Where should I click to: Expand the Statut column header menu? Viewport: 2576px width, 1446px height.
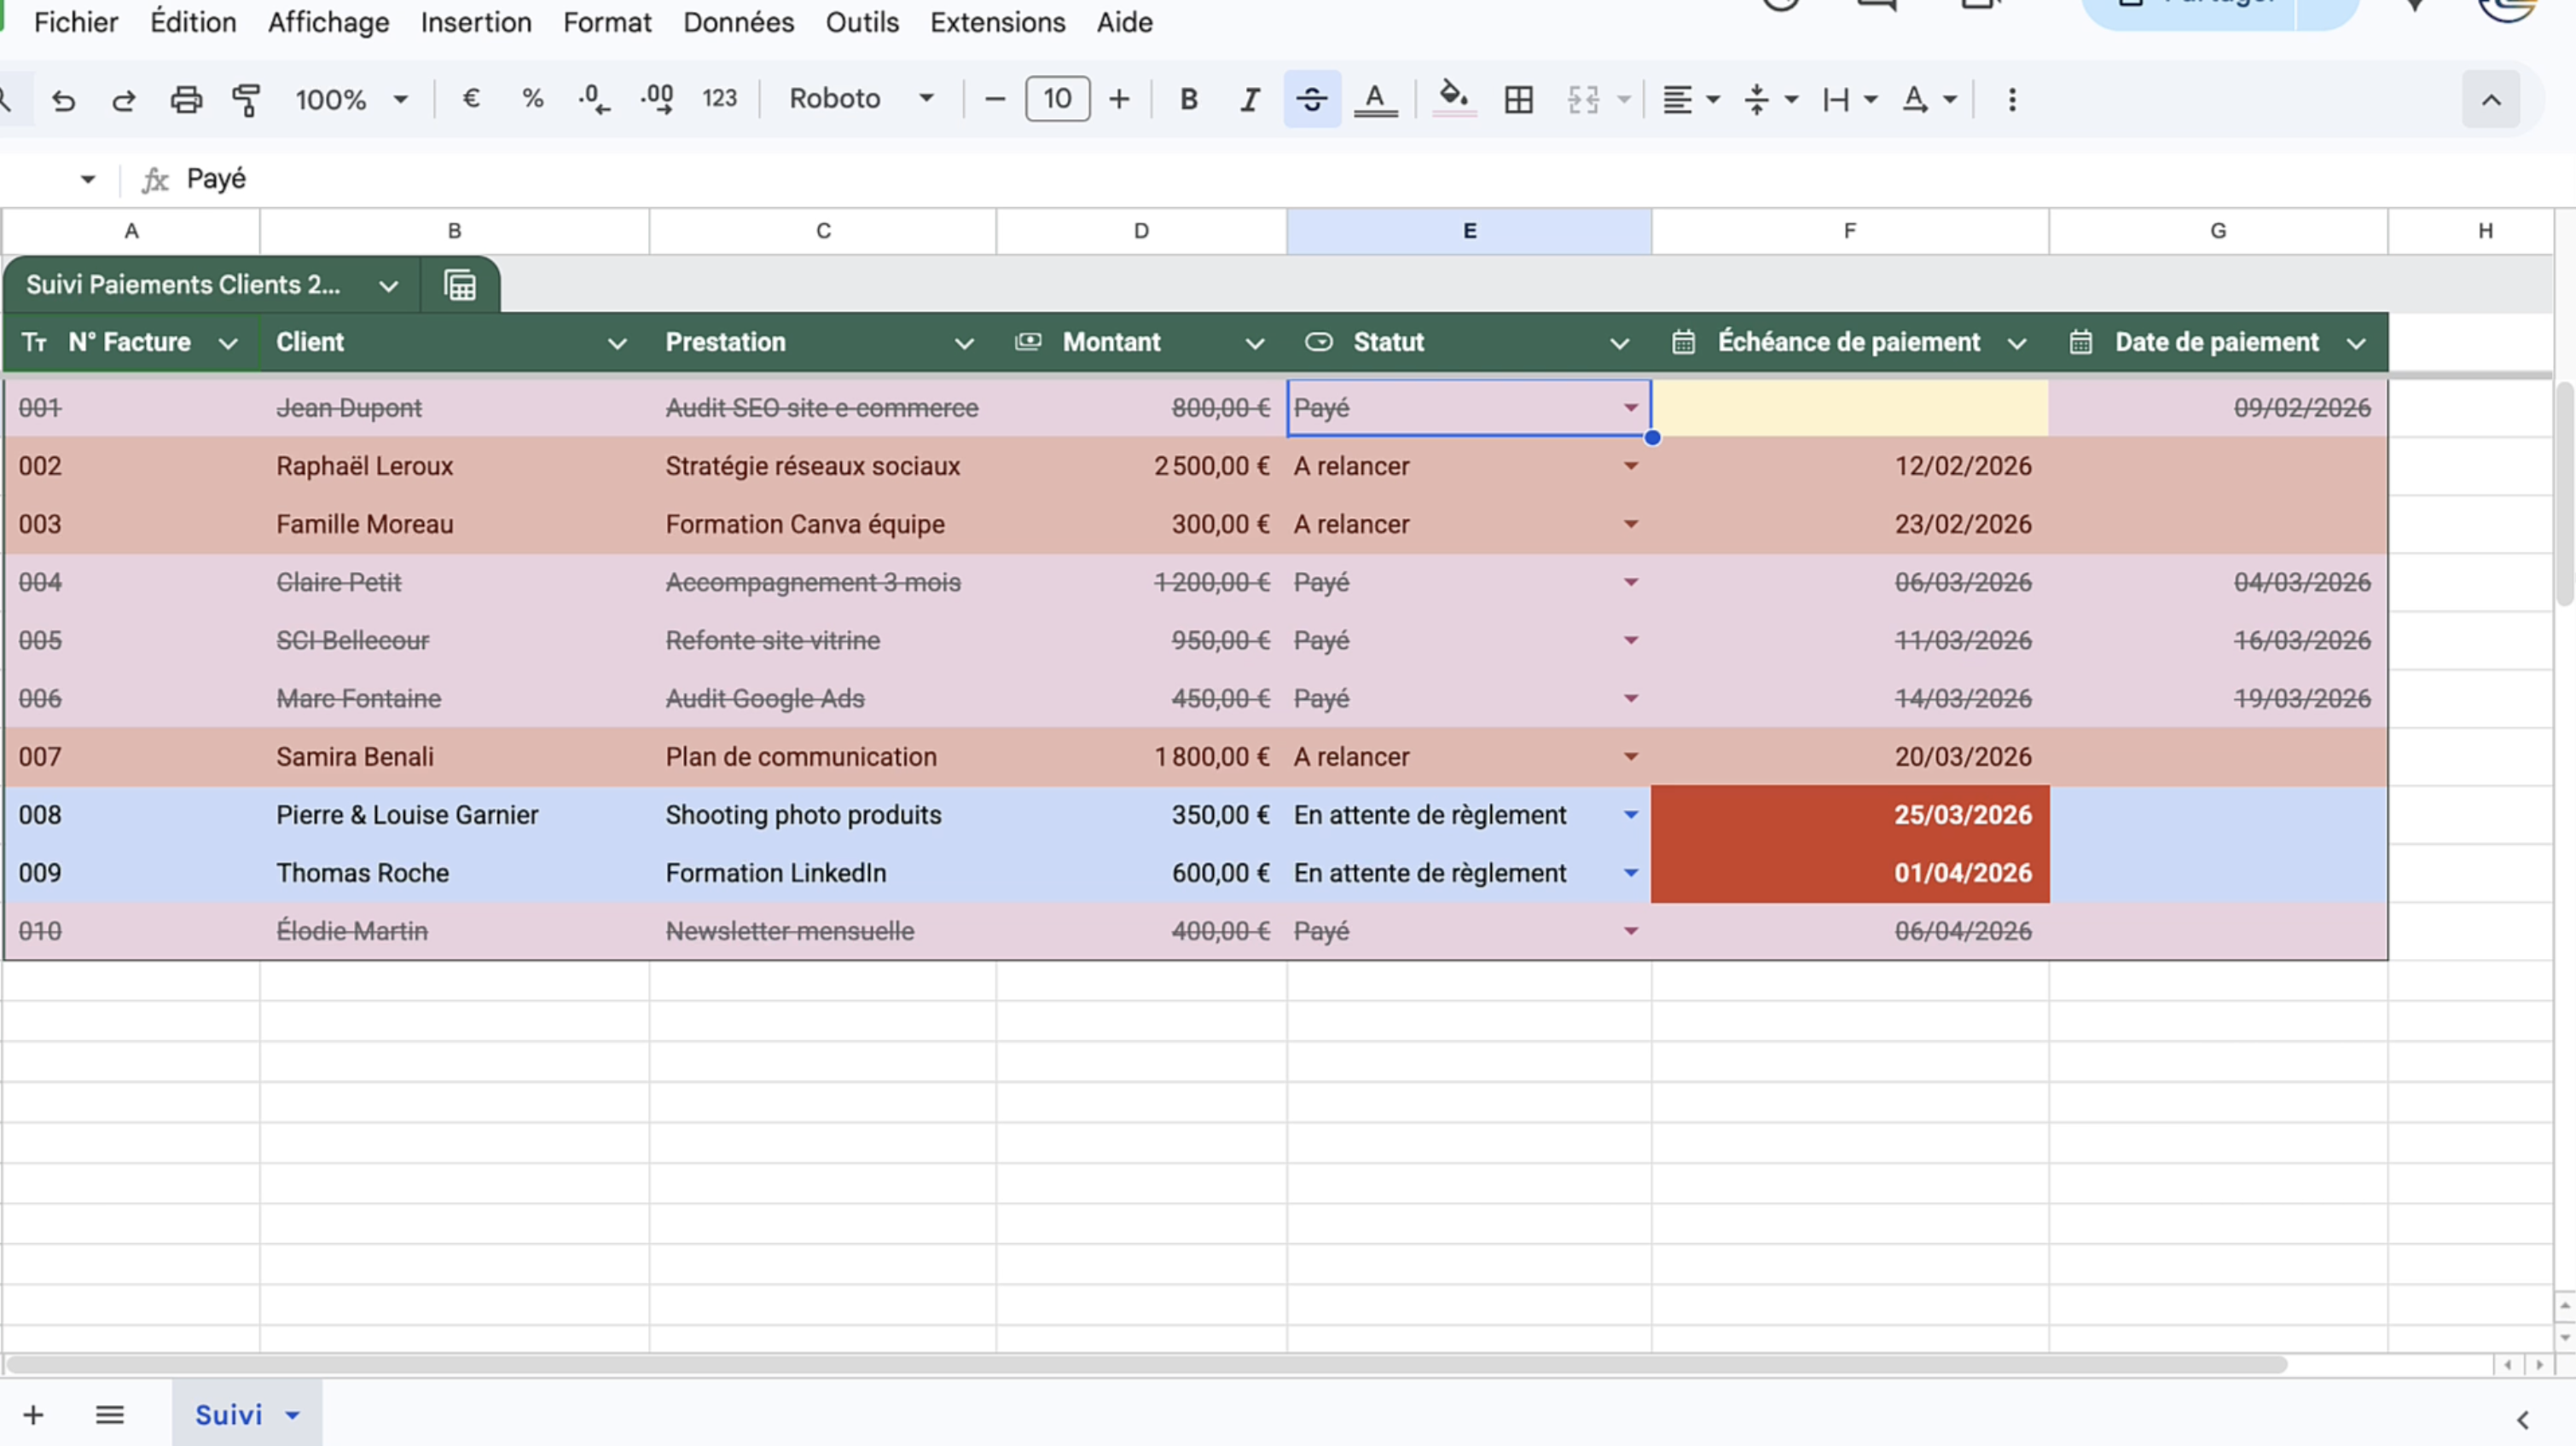pyautogui.click(x=1619, y=344)
